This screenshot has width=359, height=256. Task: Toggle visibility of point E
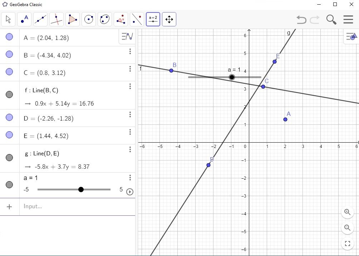[x=9, y=135]
